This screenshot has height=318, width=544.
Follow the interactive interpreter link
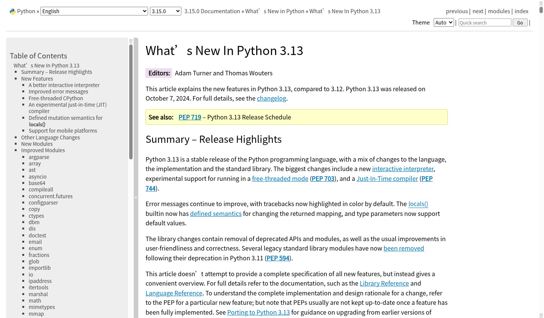point(403,169)
